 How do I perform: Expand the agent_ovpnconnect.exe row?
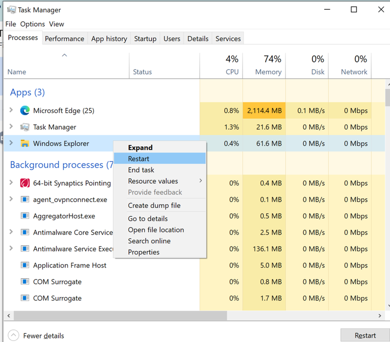coord(11,199)
